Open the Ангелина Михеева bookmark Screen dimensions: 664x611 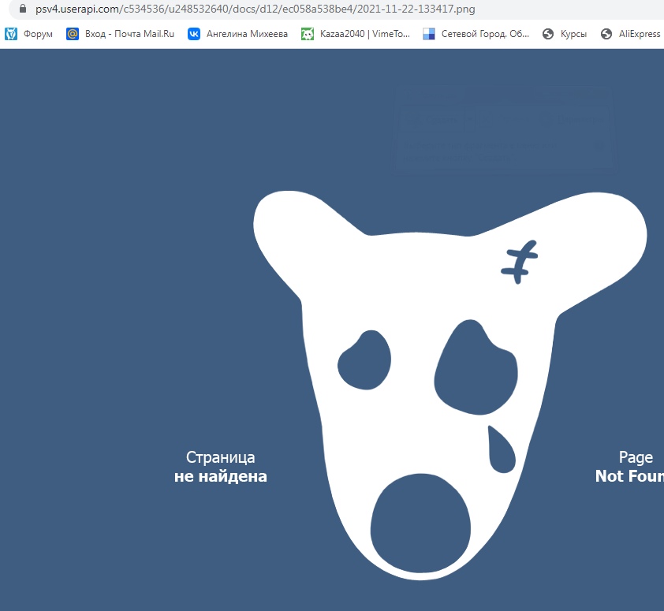coord(247,34)
